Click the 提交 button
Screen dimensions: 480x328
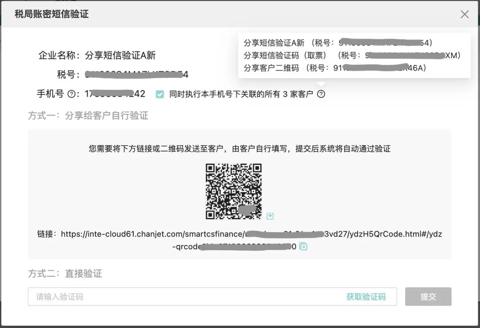[428, 296]
